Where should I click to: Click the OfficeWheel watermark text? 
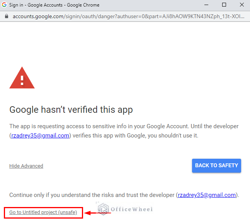click(x=131, y=209)
